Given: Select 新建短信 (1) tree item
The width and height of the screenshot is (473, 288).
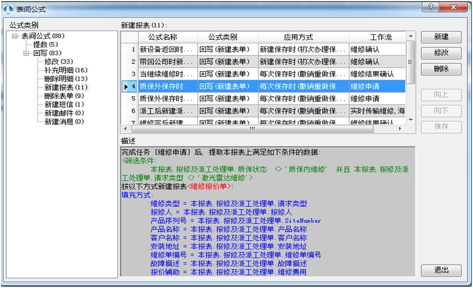Looking at the screenshot, I should pyautogui.click(x=64, y=104).
